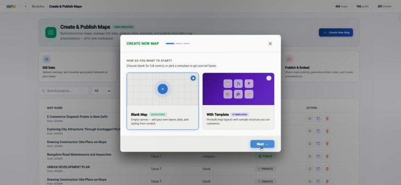Click the PUBLIC badge on the Bangalore row

265,156
